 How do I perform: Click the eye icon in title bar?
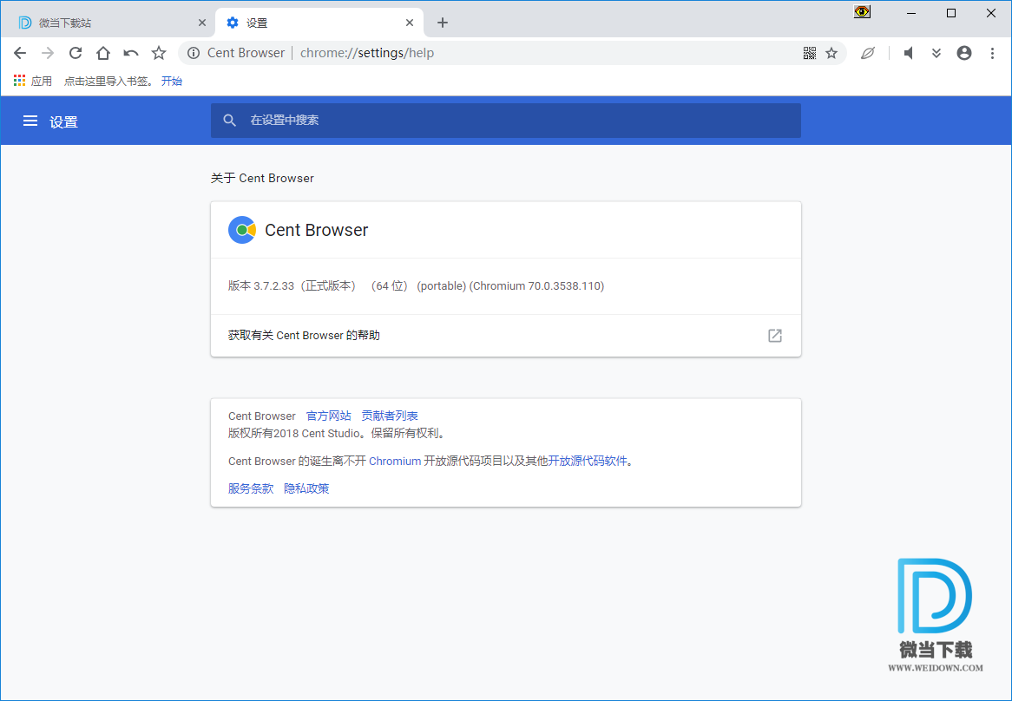pos(862,12)
